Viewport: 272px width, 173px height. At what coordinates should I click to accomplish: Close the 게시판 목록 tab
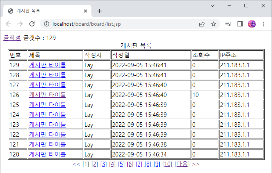(86, 11)
